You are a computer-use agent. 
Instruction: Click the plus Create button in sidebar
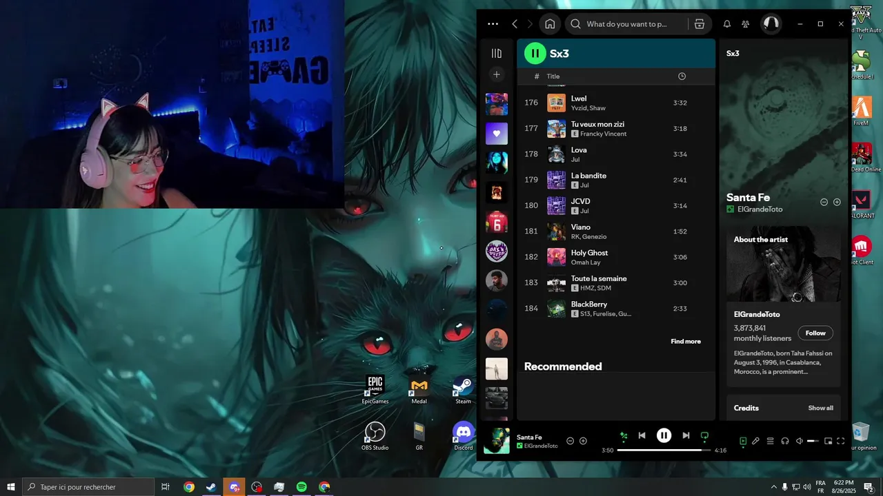click(x=496, y=74)
